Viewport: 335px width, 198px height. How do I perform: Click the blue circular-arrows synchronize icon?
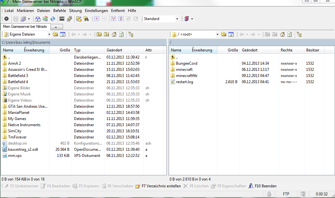pyautogui.click(x=53, y=19)
